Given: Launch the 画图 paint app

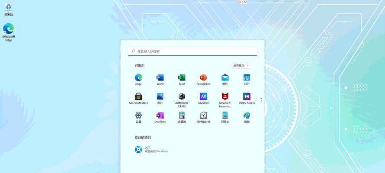Looking at the screenshot, I should (247, 118).
